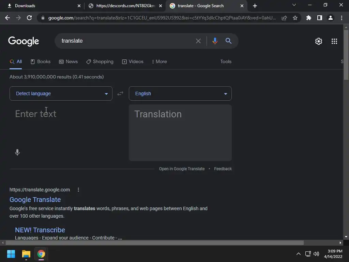The image size is (349, 262).
Task: Select the Shopping results tab
Action: point(100,61)
